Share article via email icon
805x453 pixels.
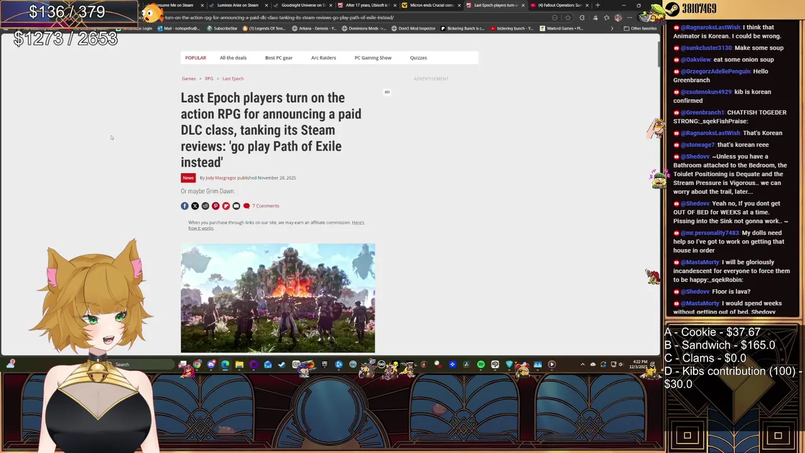pyautogui.click(x=236, y=206)
